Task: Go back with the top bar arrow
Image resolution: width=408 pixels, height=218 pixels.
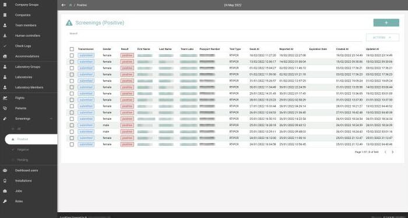Action: click(63, 5)
